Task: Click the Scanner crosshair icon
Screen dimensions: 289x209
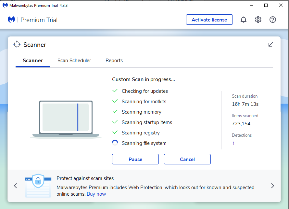Action: tap(17, 44)
